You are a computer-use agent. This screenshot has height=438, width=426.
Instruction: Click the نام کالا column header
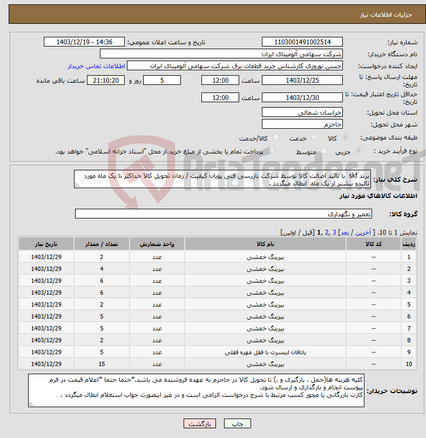[x=265, y=244]
